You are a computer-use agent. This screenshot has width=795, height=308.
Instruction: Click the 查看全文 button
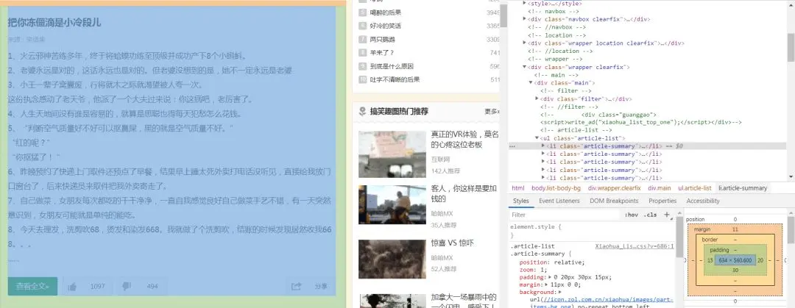[32, 286]
